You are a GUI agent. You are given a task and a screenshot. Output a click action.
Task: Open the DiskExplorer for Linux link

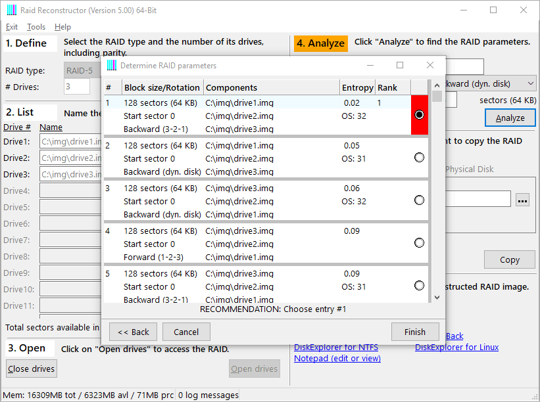(456, 347)
